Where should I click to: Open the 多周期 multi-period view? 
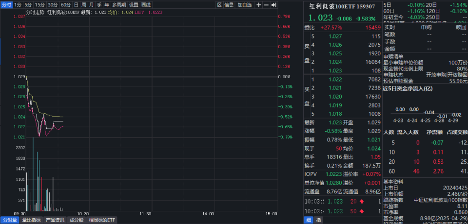pyautogui.click(x=119, y=5)
